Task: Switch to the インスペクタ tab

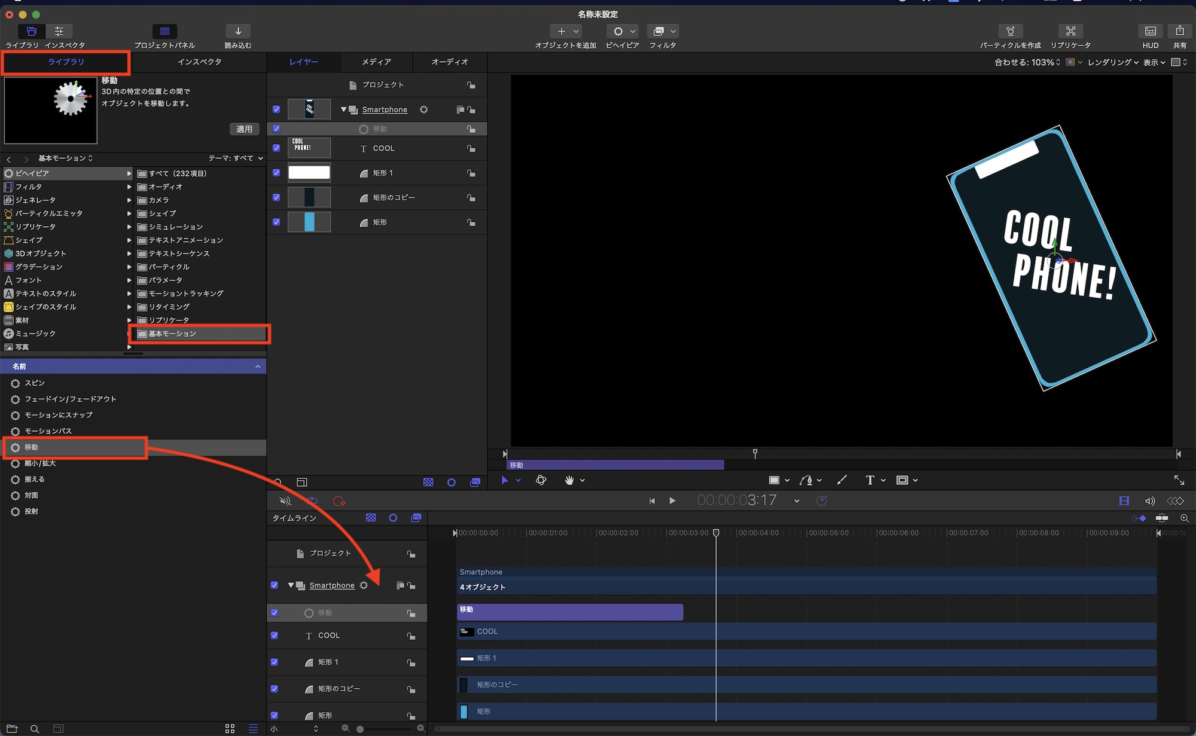Action: click(199, 62)
